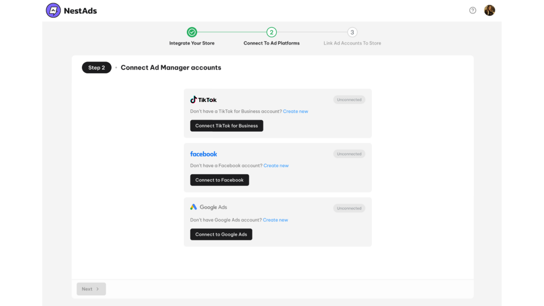This screenshot has width=544, height=306.
Task: Click 'Connect Ad Manager accounts' heading
Action: click(x=171, y=67)
